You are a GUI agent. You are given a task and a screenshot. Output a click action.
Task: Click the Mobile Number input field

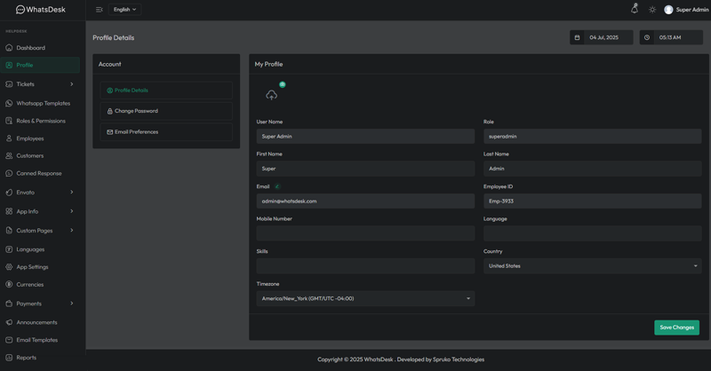(365, 233)
